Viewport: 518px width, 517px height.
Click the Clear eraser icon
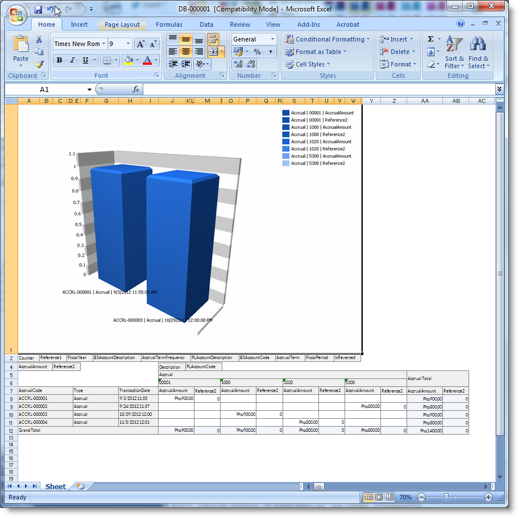[431, 64]
